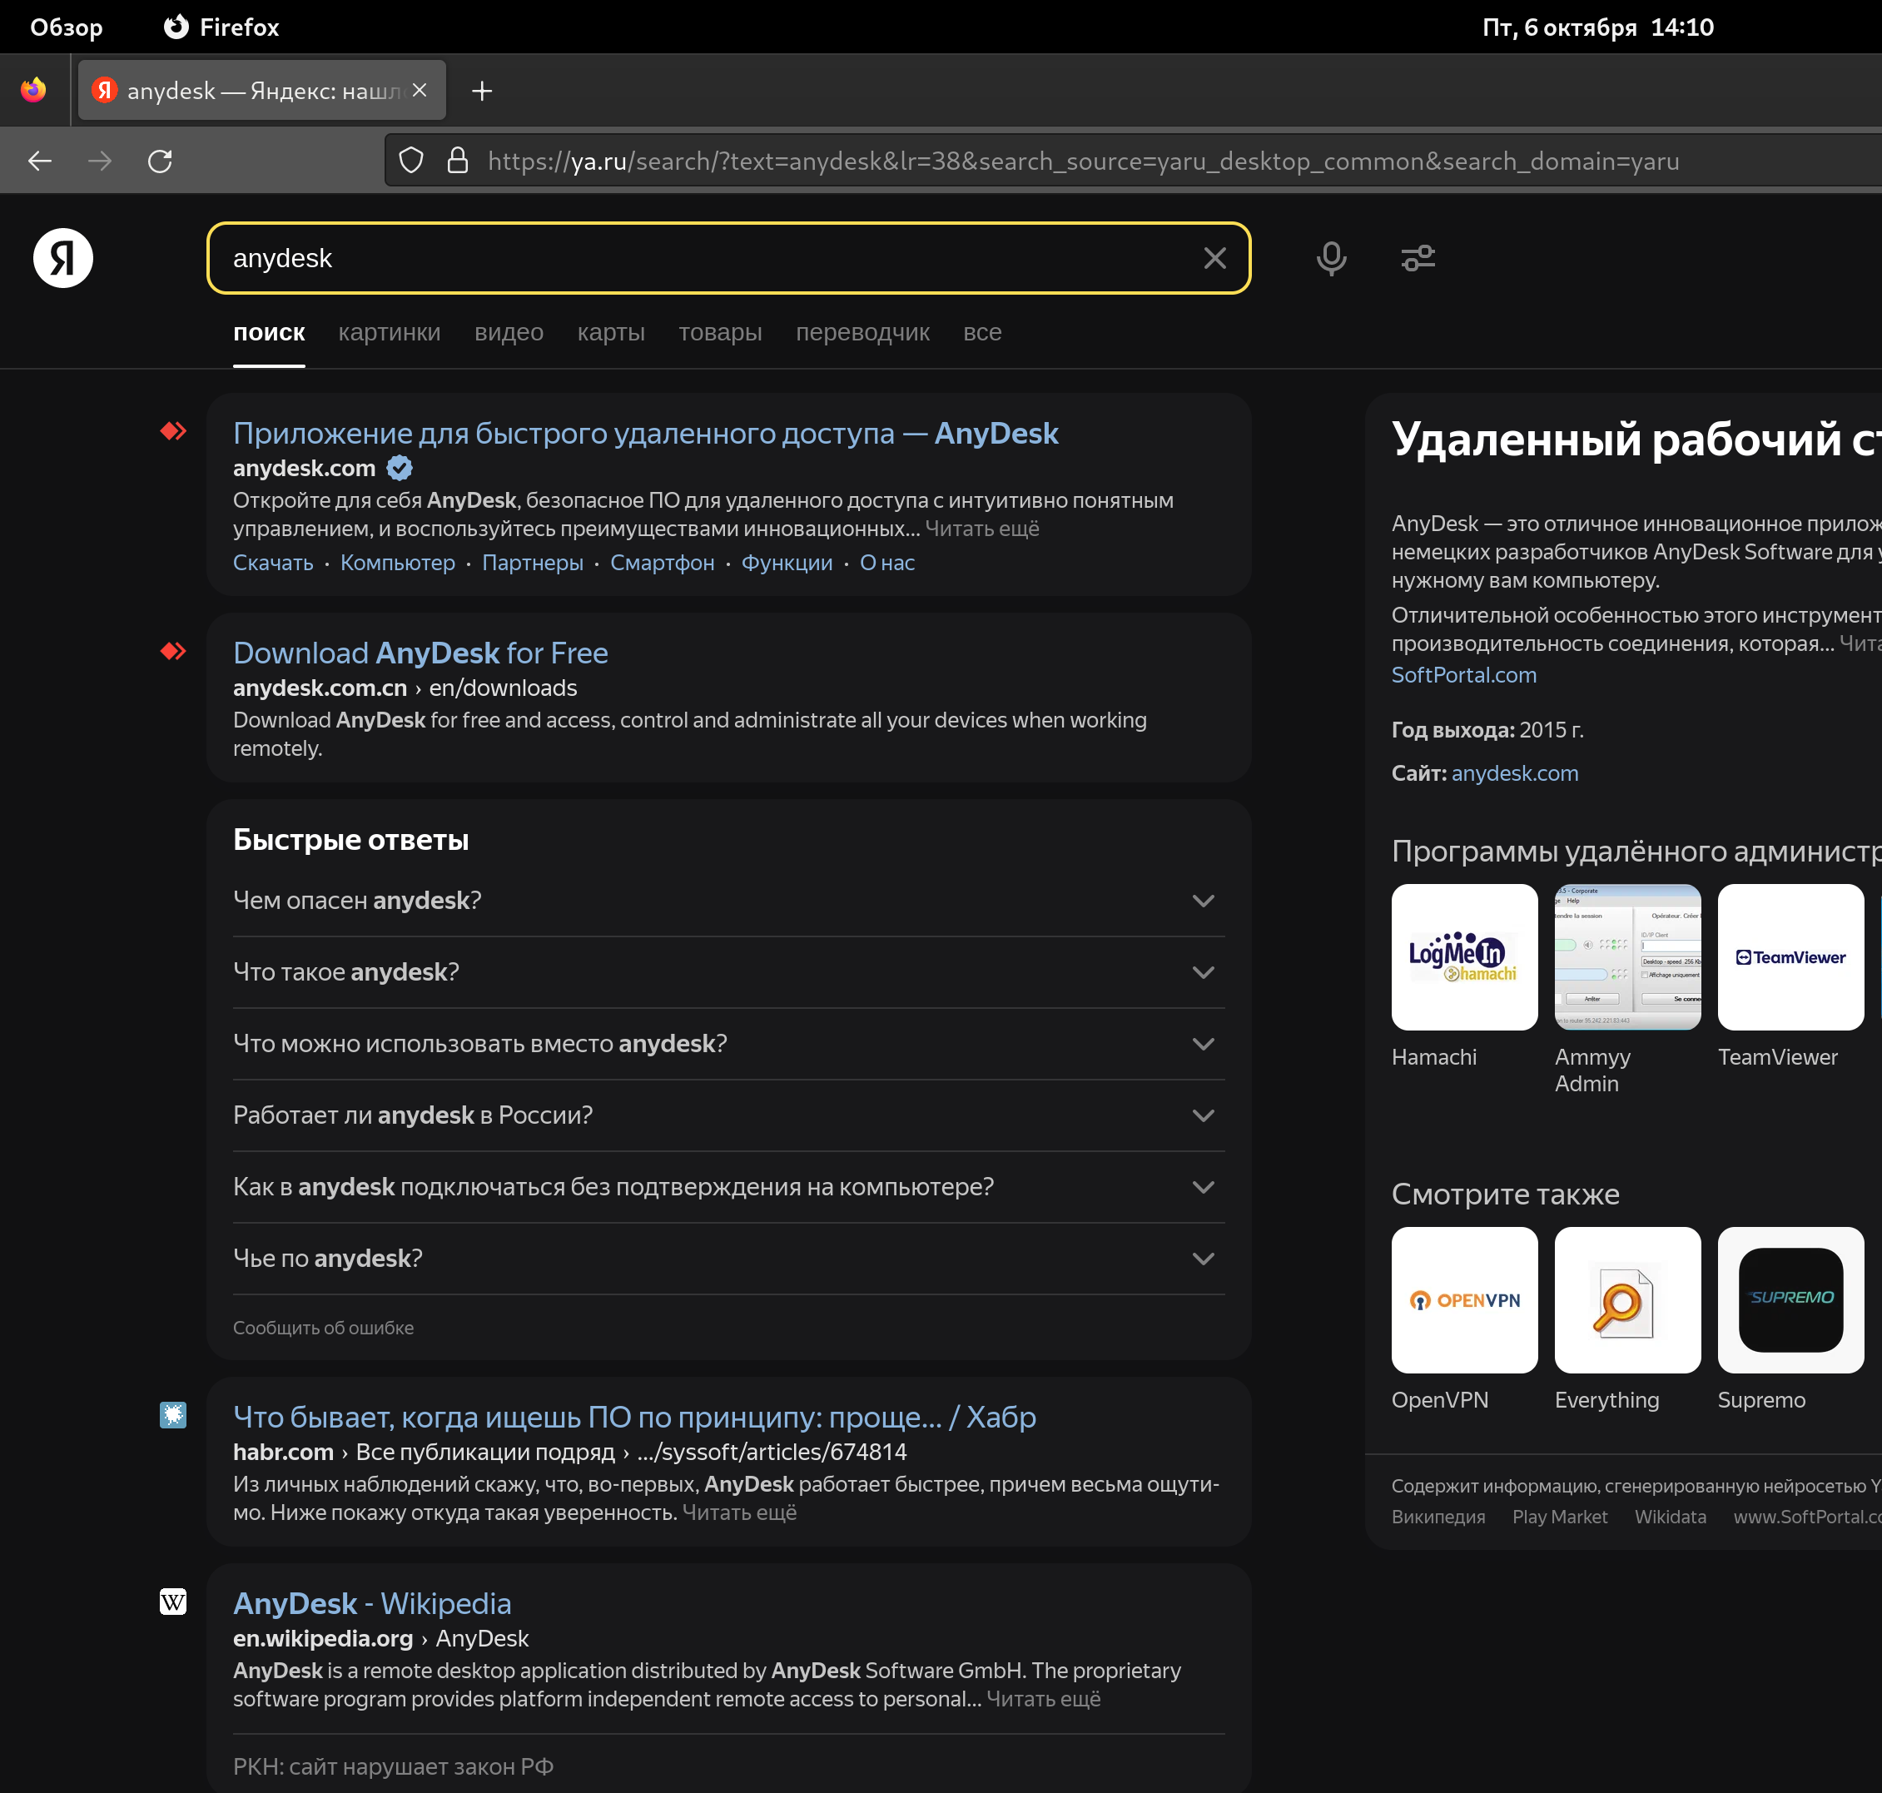Open 'Download AnyDesk for Free' result
Viewport: 1882px width, 1793px height.
coord(420,653)
